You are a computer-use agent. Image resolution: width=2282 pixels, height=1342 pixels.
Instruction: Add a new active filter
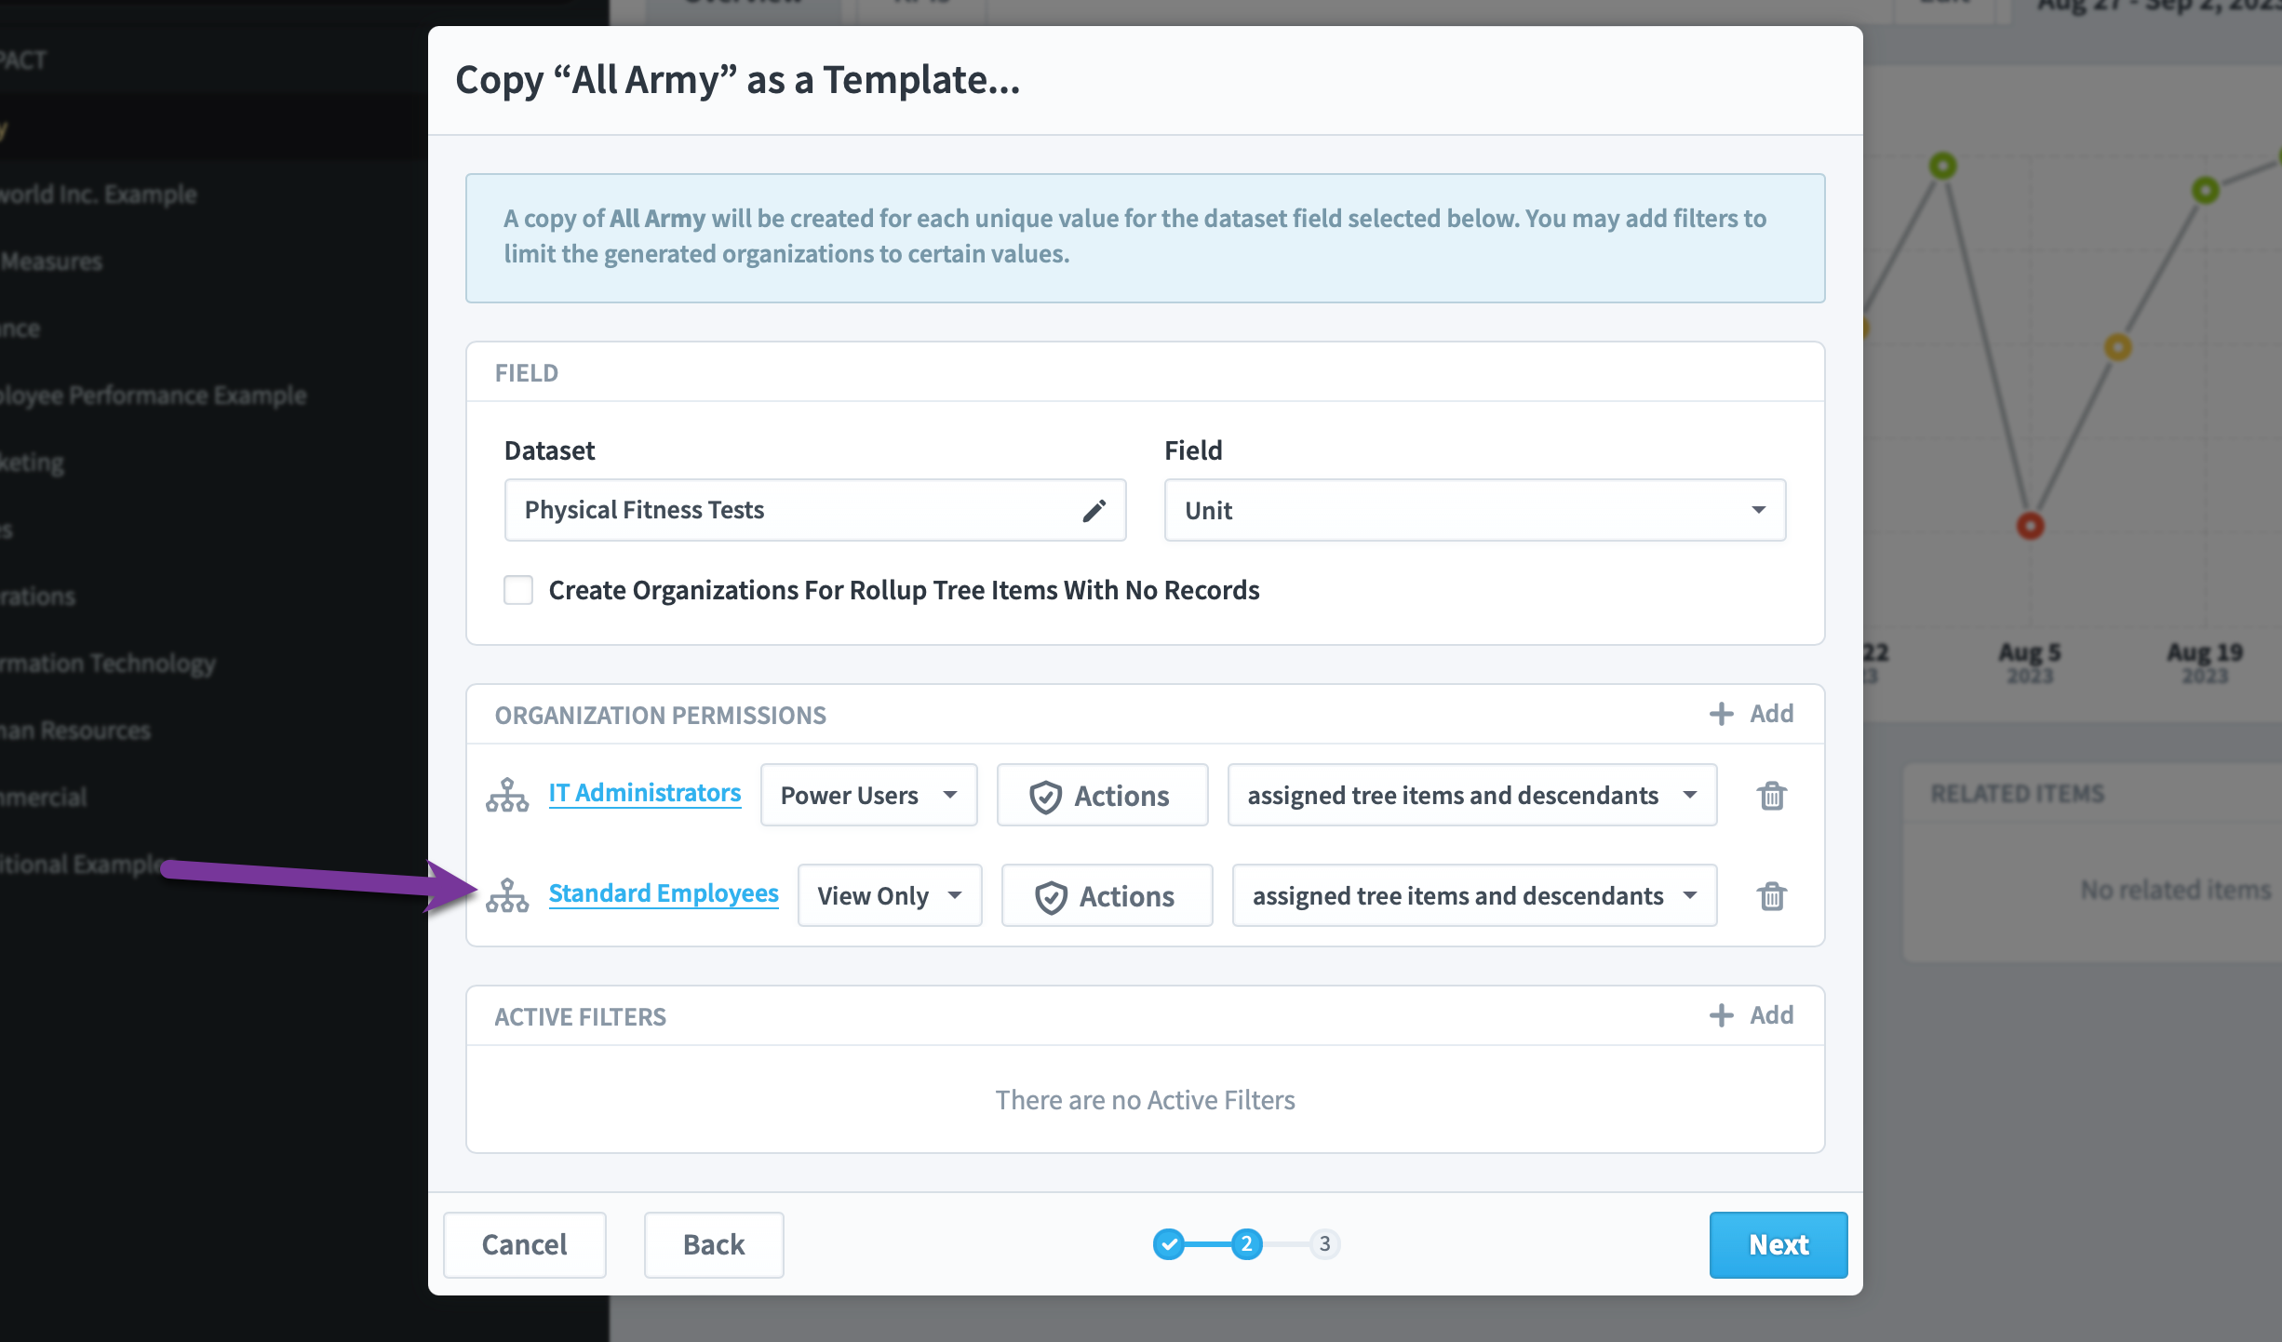[x=1752, y=1015]
